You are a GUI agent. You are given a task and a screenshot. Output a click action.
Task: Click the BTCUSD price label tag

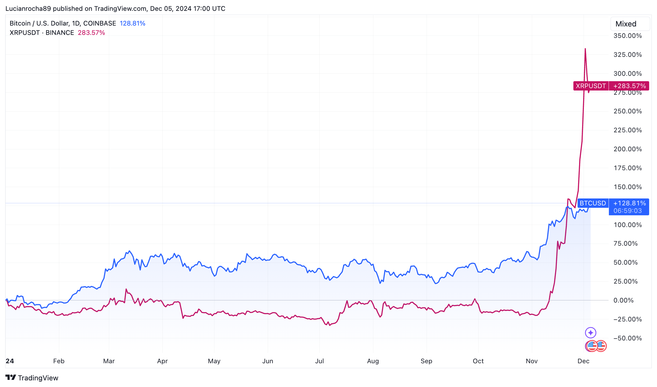[x=593, y=203]
